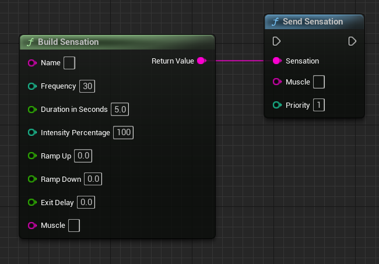This screenshot has height=264, width=379.
Task: Select the Send Sensation node header
Action: [x=315, y=22]
